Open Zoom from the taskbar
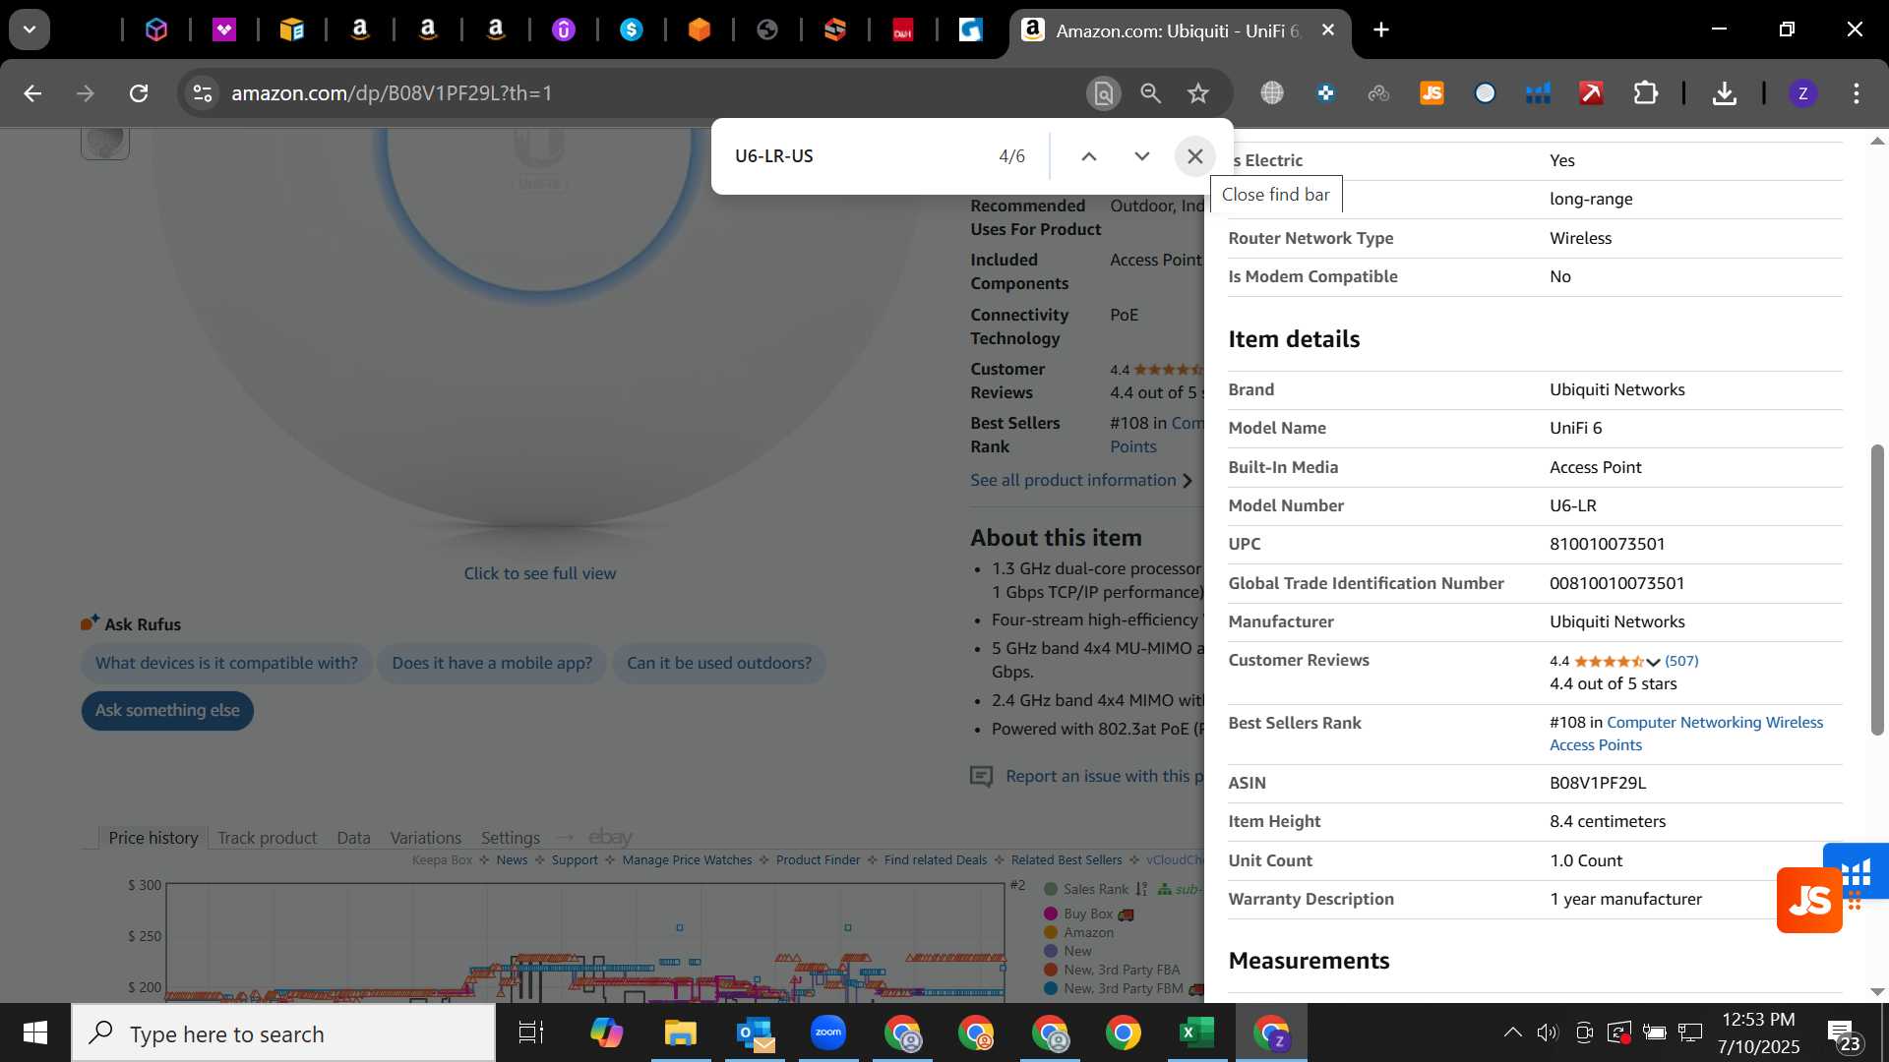This screenshot has width=1889, height=1062. coord(828,1032)
